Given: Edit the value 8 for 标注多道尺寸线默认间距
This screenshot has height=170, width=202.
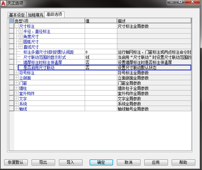Looking at the screenshot, I should point(101,52).
